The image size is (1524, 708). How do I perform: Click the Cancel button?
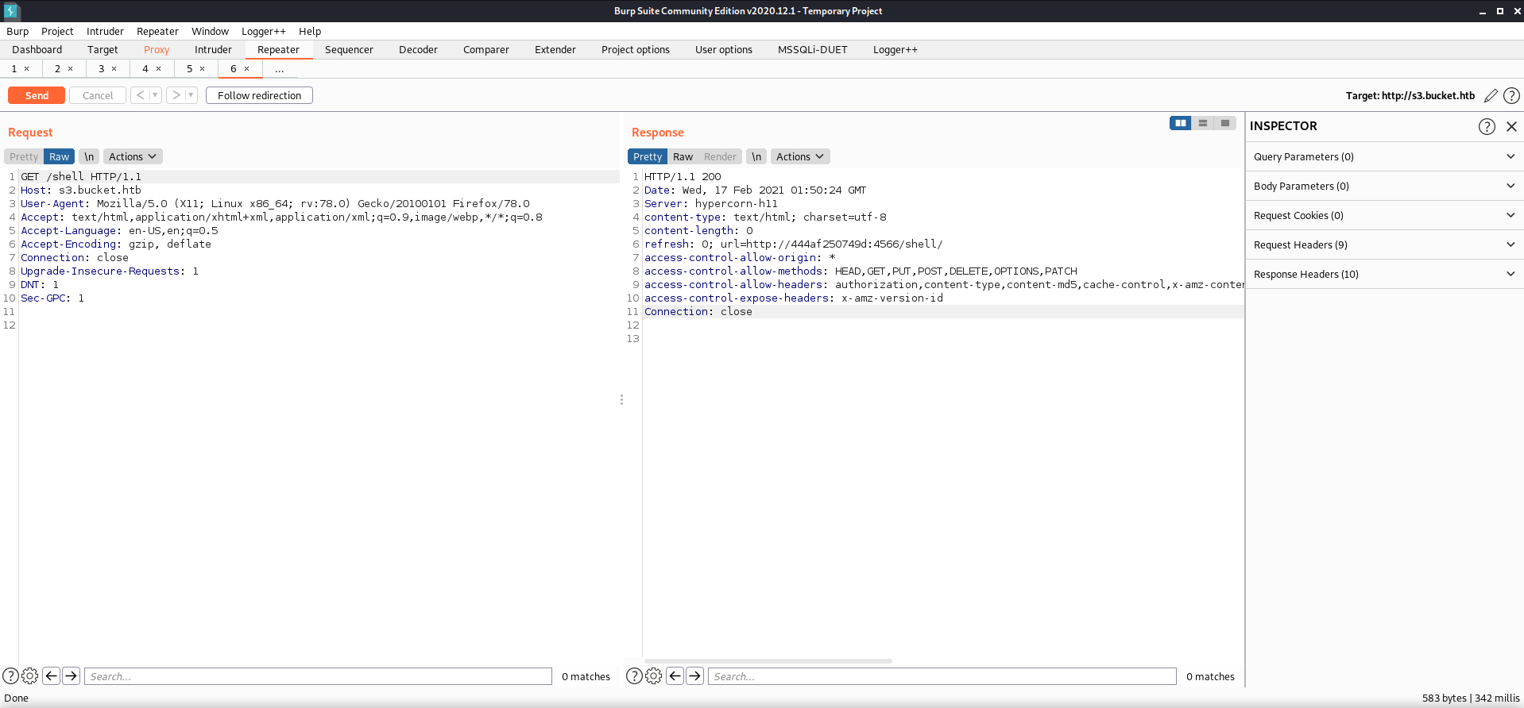point(98,95)
